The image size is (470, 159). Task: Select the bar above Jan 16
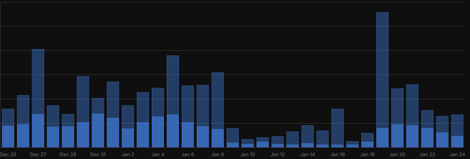[338, 128]
